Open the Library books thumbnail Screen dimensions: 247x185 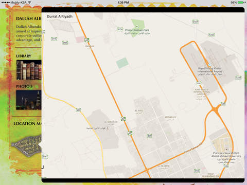[29, 70]
